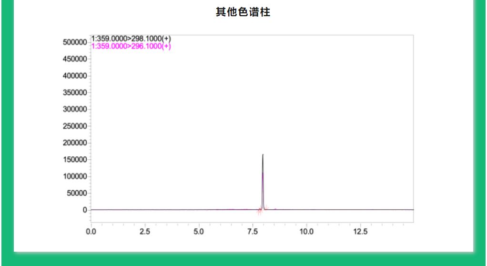Click the 50000 y-axis label

click(76, 193)
